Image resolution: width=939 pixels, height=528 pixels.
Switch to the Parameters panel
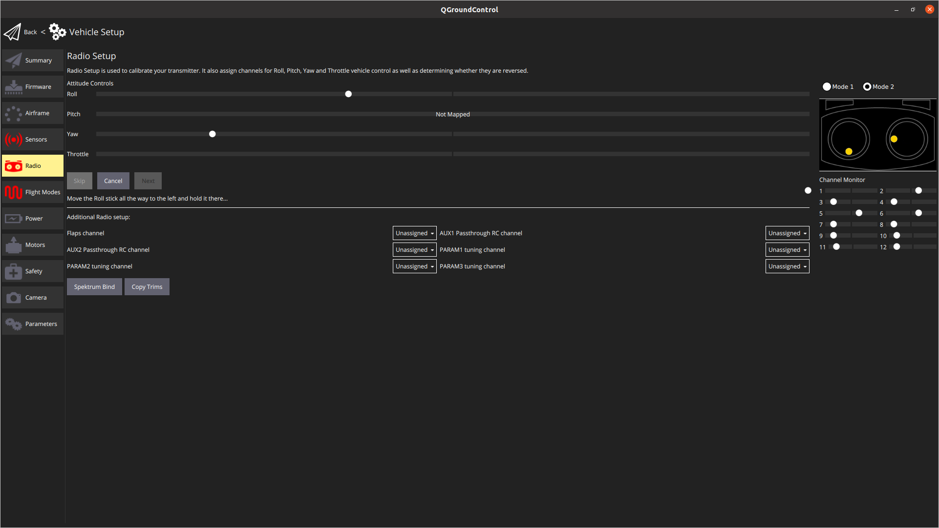[x=32, y=324]
